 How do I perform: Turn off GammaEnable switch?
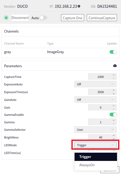click(x=113, y=114)
